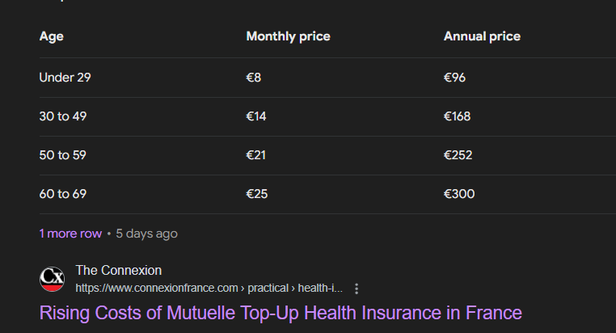Open the three-dot menu beside the Connexion URL

tap(357, 289)
